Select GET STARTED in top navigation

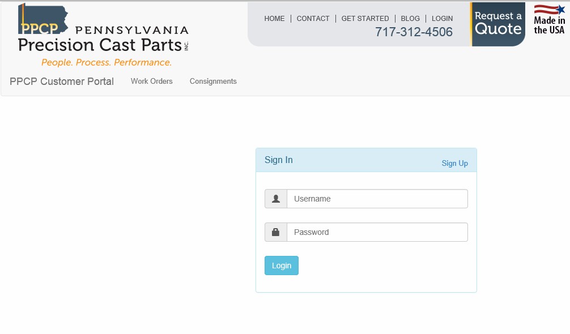[365, 19]
